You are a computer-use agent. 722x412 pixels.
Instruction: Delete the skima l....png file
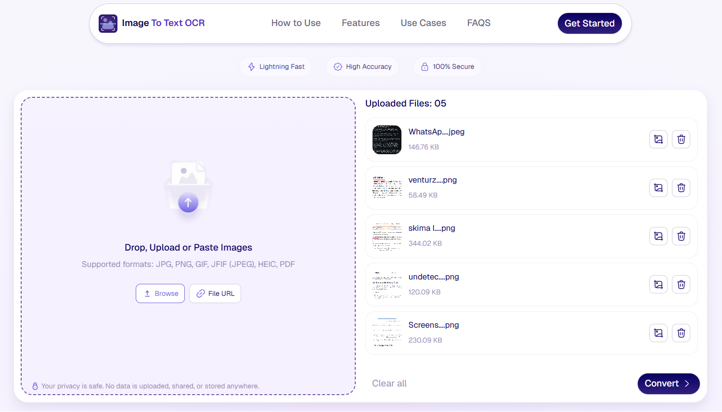coord(681,236)
